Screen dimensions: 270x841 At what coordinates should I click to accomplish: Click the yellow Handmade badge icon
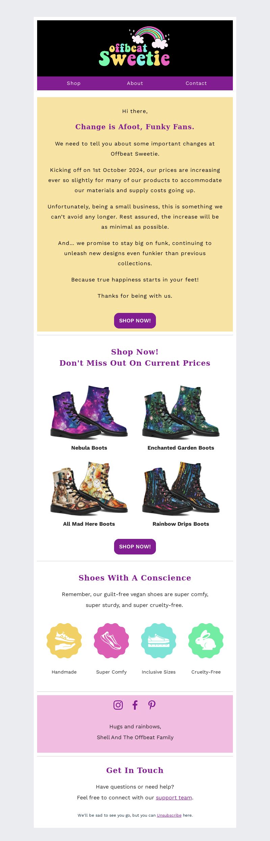pos(64,641)
